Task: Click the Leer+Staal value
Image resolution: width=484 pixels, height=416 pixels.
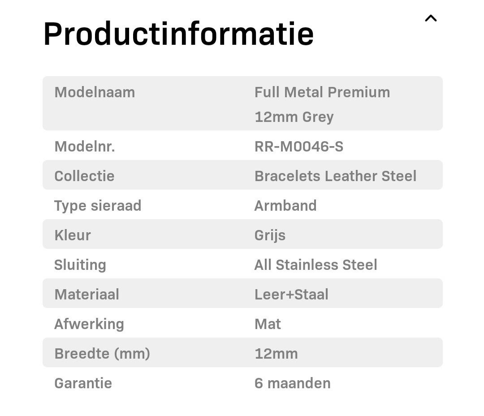Action: tap(291, 295)
